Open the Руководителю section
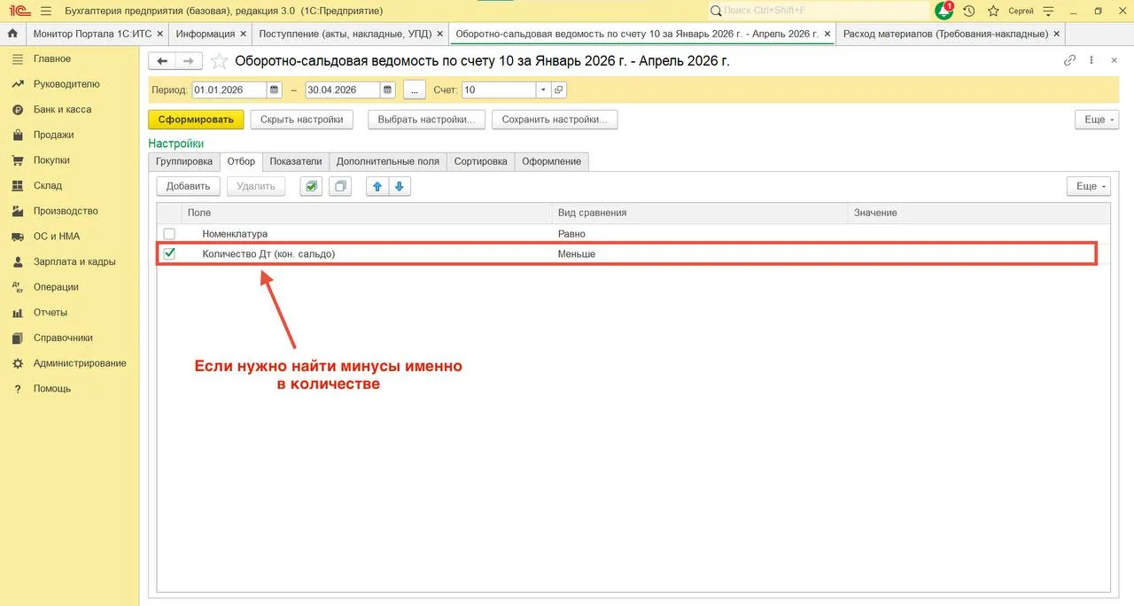1134x606 pixels. 66,84
